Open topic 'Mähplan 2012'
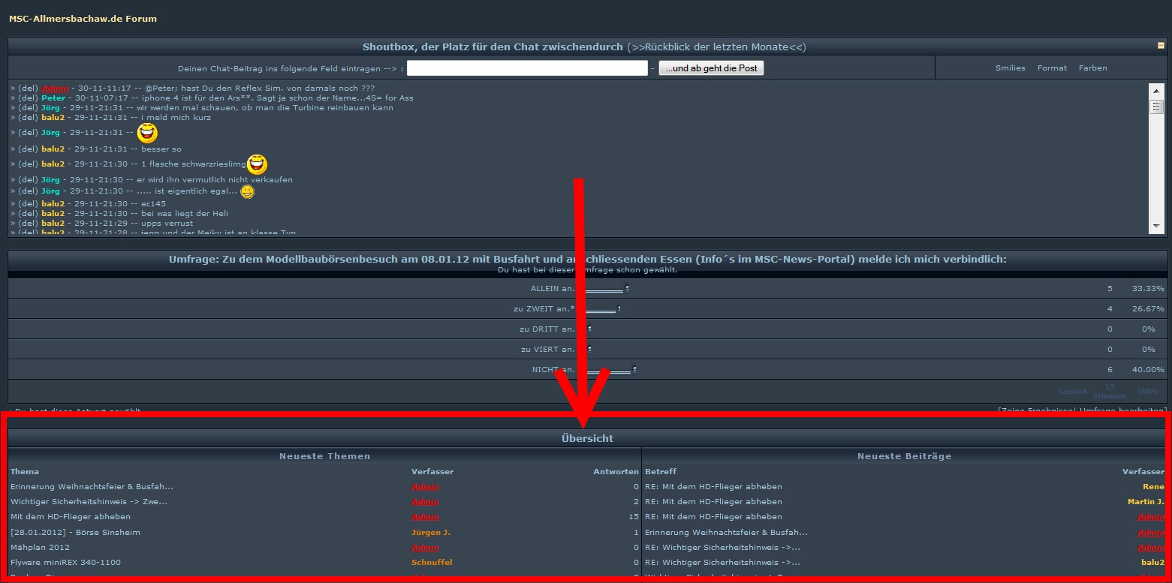Viewport: 1172px width, 583px height. (40, 547)
